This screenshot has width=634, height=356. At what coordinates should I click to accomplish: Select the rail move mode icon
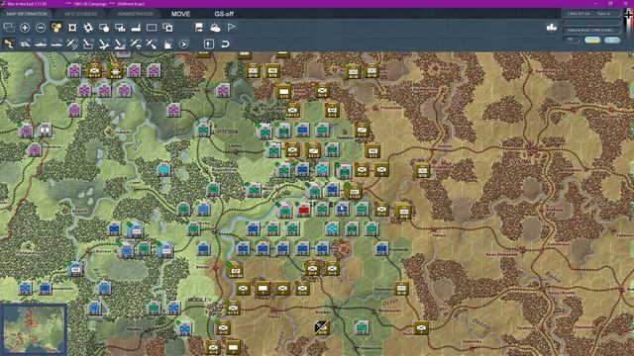pos(25,44)
